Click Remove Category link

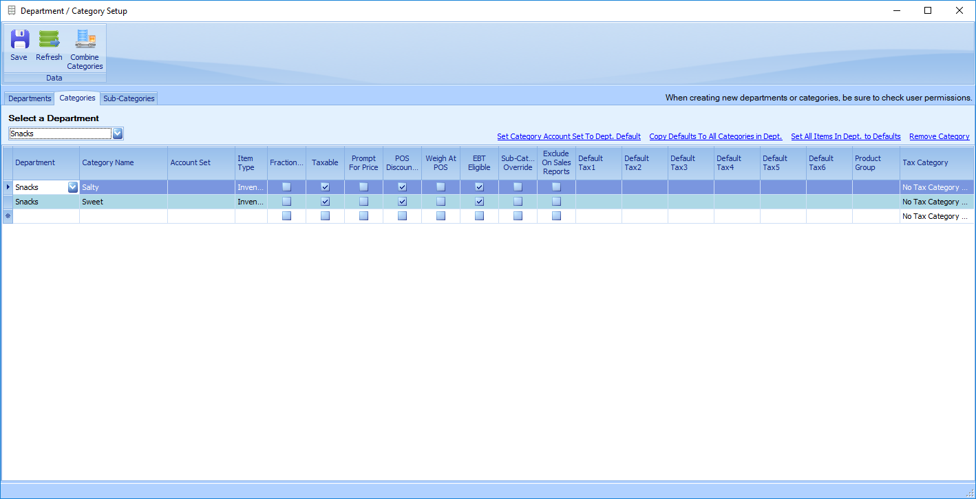[x=939, y=136]
